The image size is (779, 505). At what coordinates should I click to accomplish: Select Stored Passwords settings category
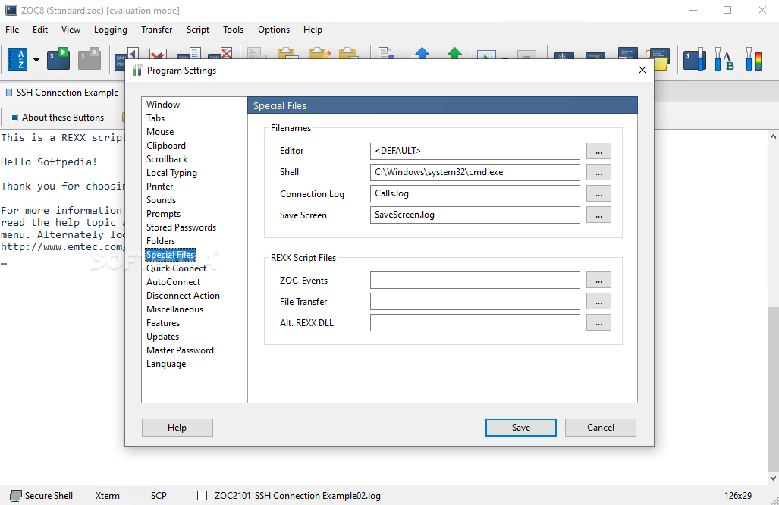click(x=181, y=227)
